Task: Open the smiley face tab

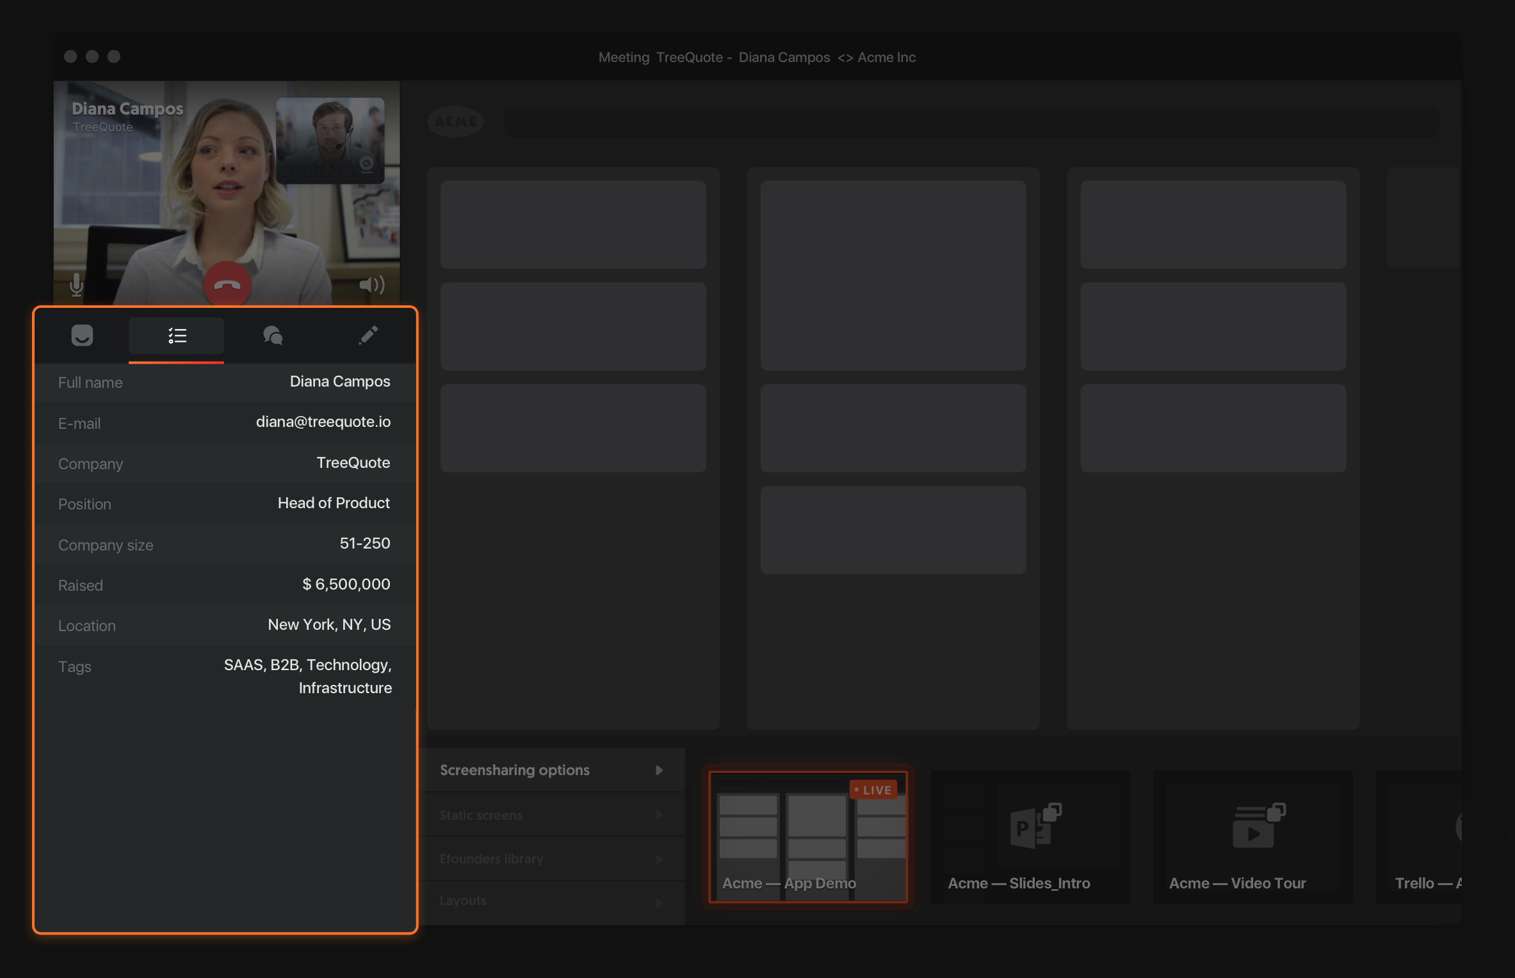Action: coord(82,336)
